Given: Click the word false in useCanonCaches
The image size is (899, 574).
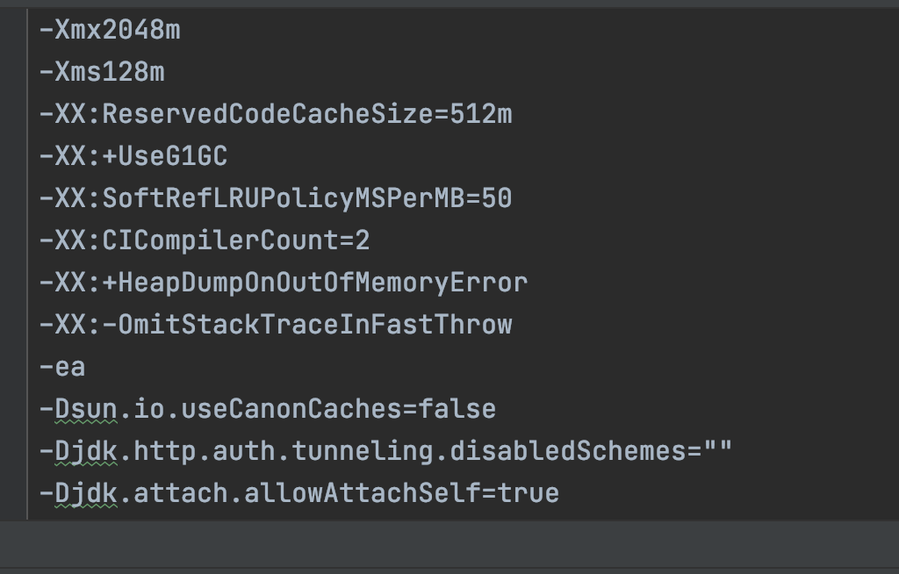Looking at the screenshot, I should [457, 409].
